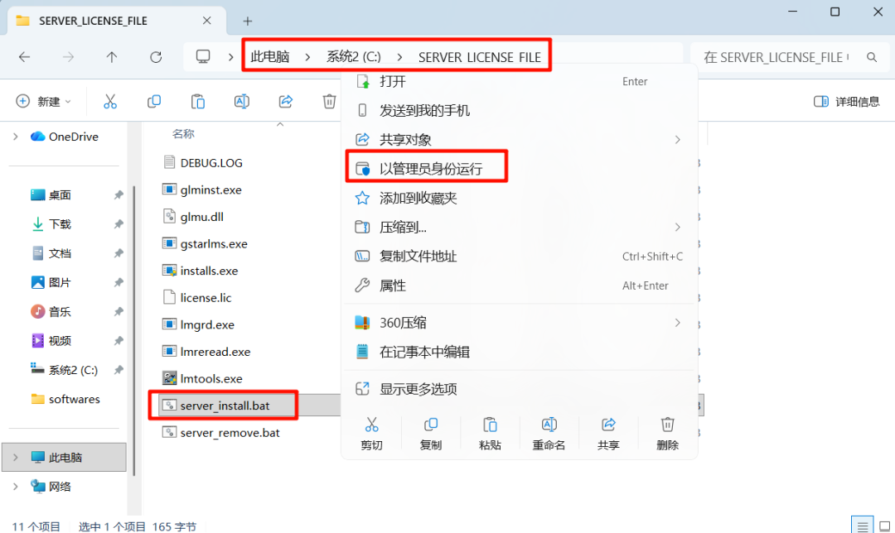Viewport: 895px width, 533px height.
Task: Toggle the 详细信息 details pane
Action: coord(846,102)
